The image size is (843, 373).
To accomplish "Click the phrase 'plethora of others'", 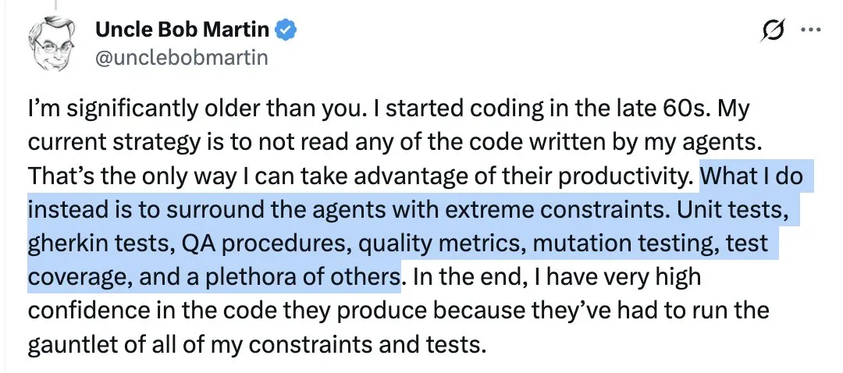I will click(302, 277).
